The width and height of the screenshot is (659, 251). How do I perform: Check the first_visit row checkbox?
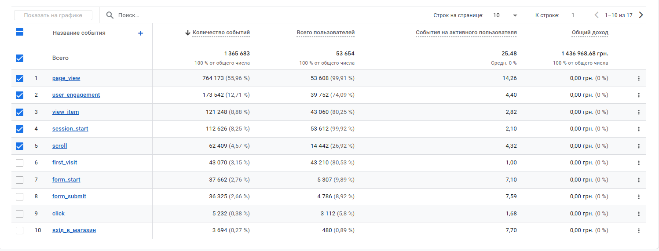pos(19,163)
